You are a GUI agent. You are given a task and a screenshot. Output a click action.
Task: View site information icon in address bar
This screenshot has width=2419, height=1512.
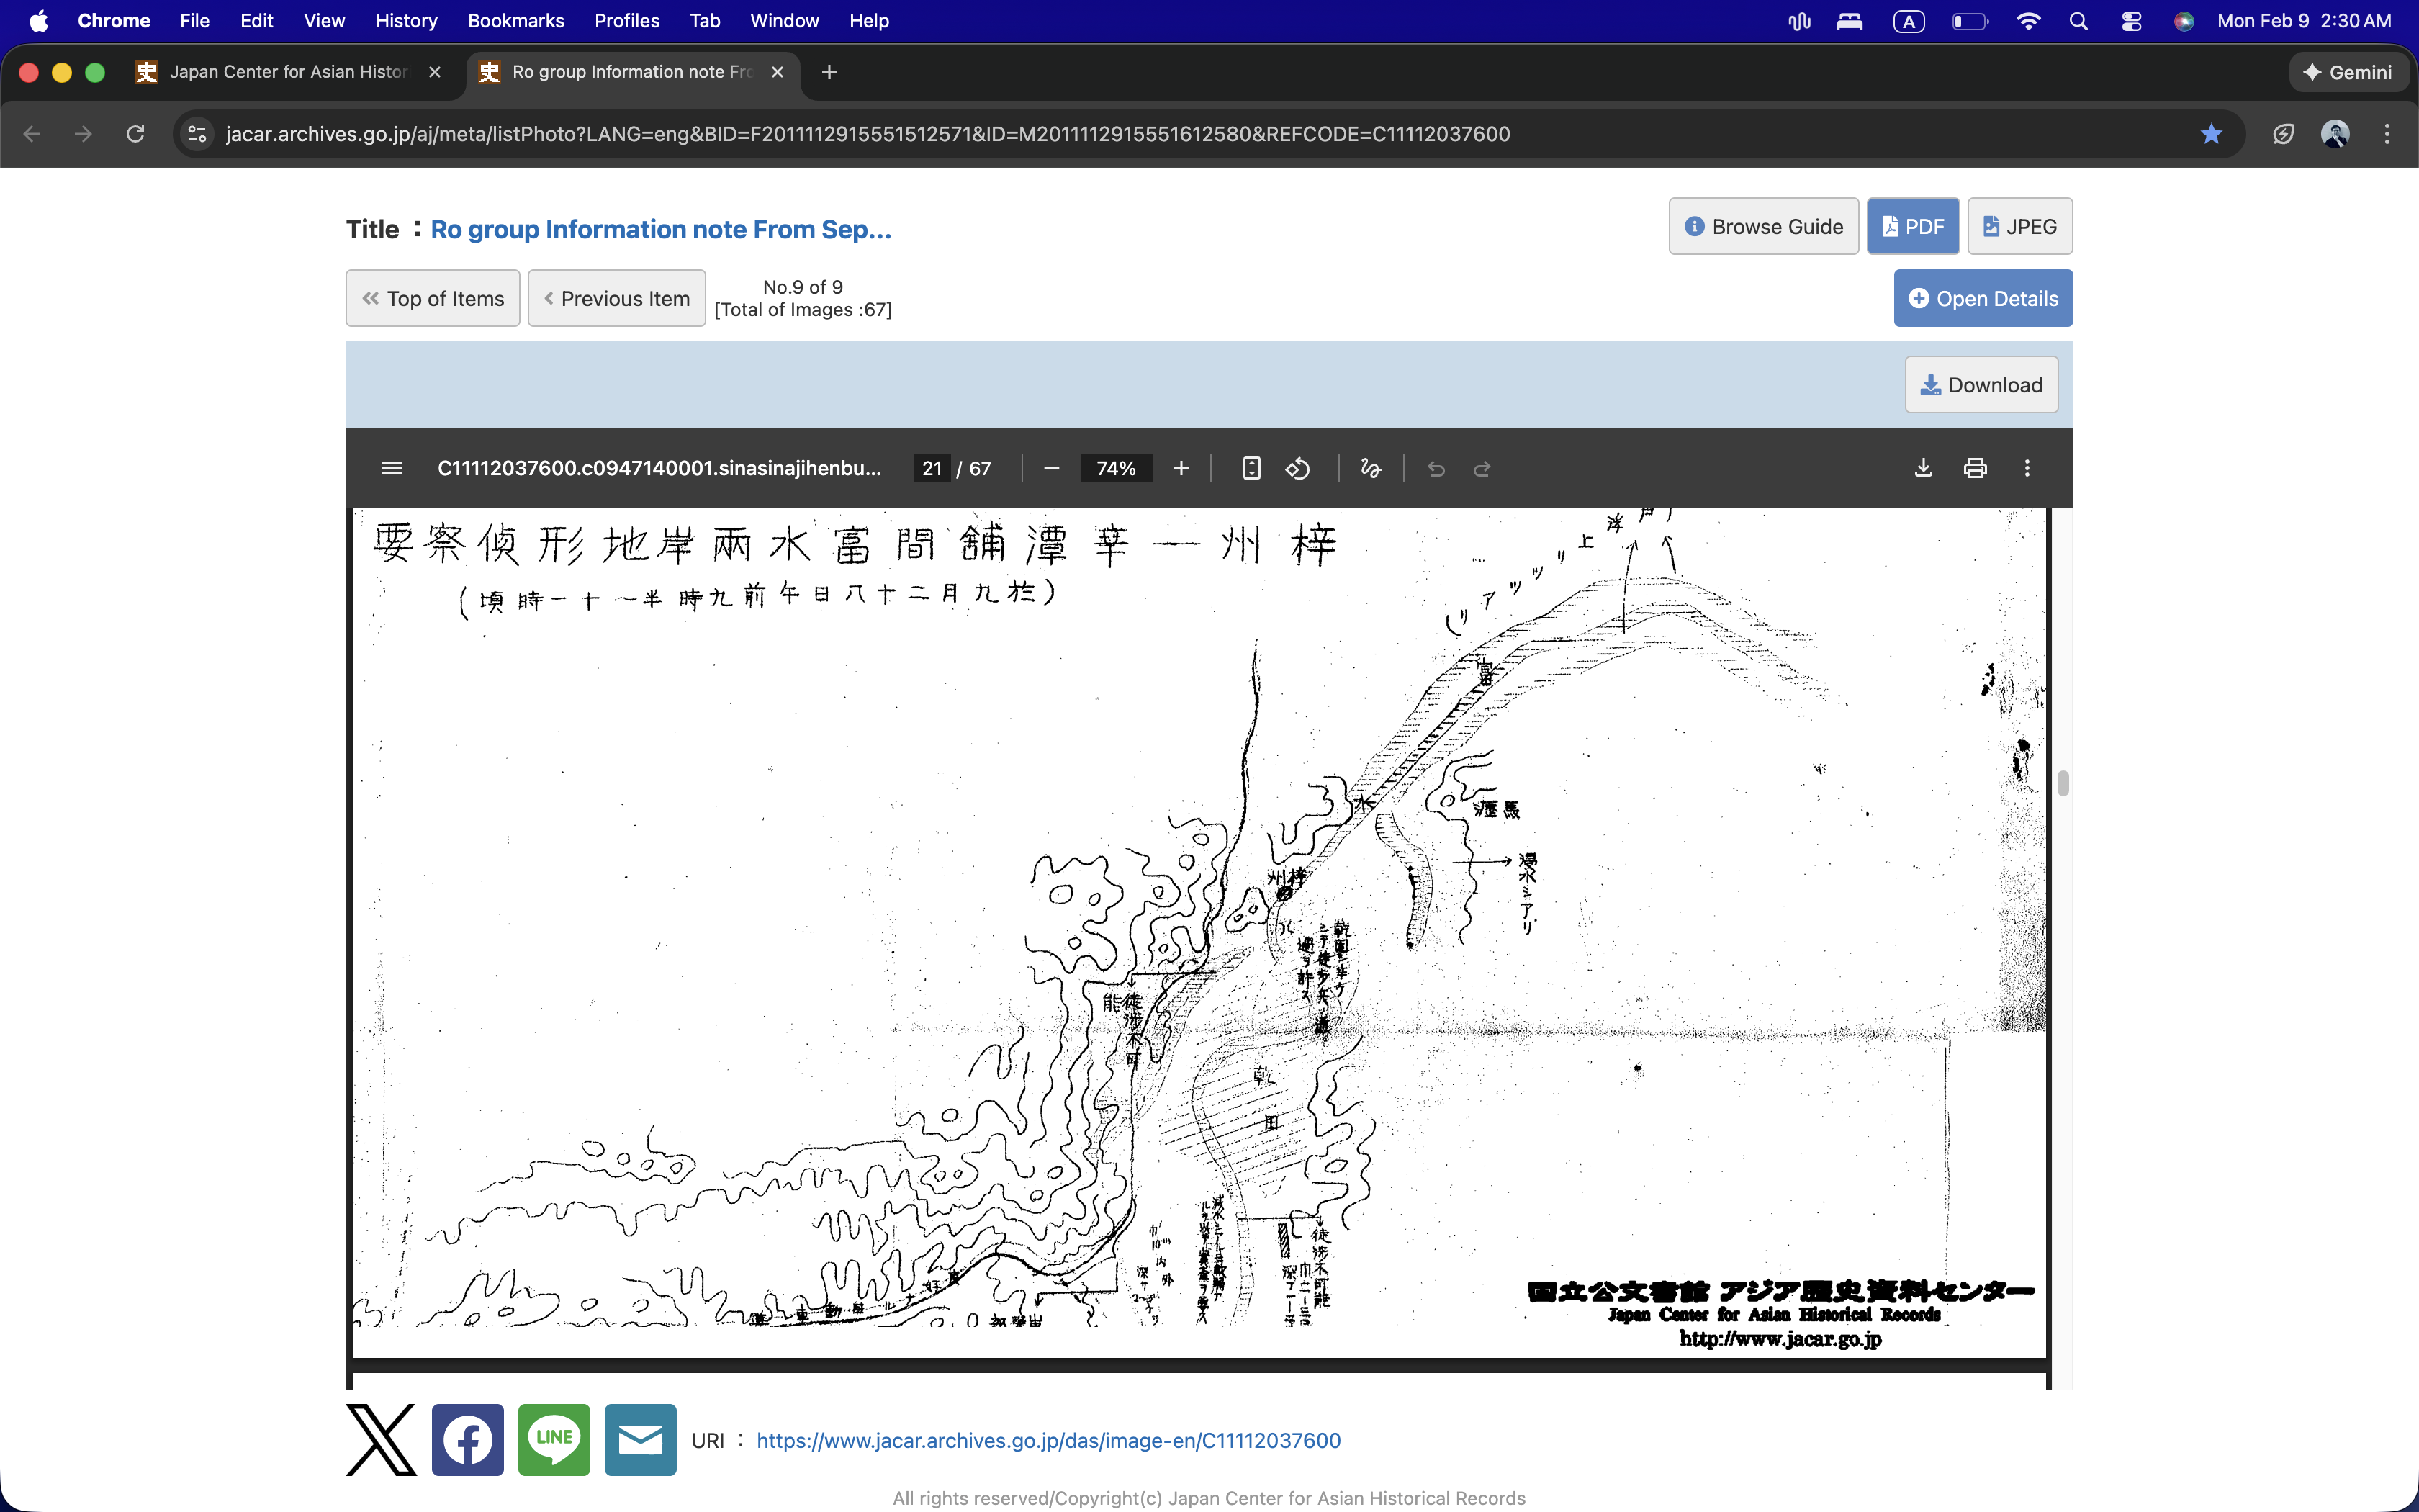198,134
